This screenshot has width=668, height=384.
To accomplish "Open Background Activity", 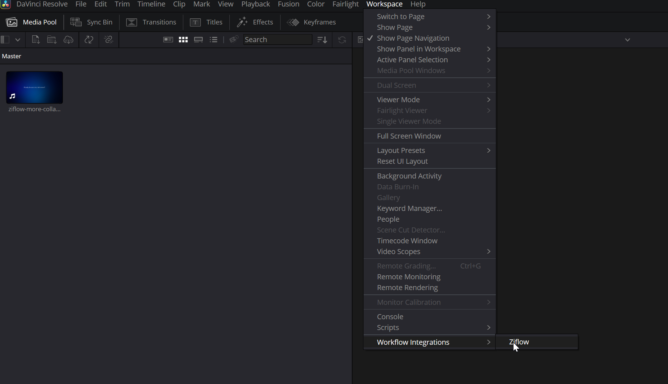I will (x=430, y=176).
